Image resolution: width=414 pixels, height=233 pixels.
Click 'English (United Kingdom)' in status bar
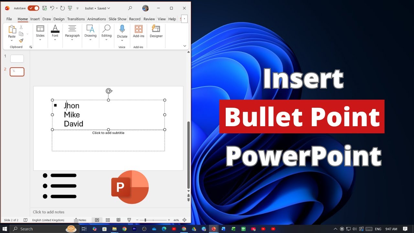tap(48, 220)
